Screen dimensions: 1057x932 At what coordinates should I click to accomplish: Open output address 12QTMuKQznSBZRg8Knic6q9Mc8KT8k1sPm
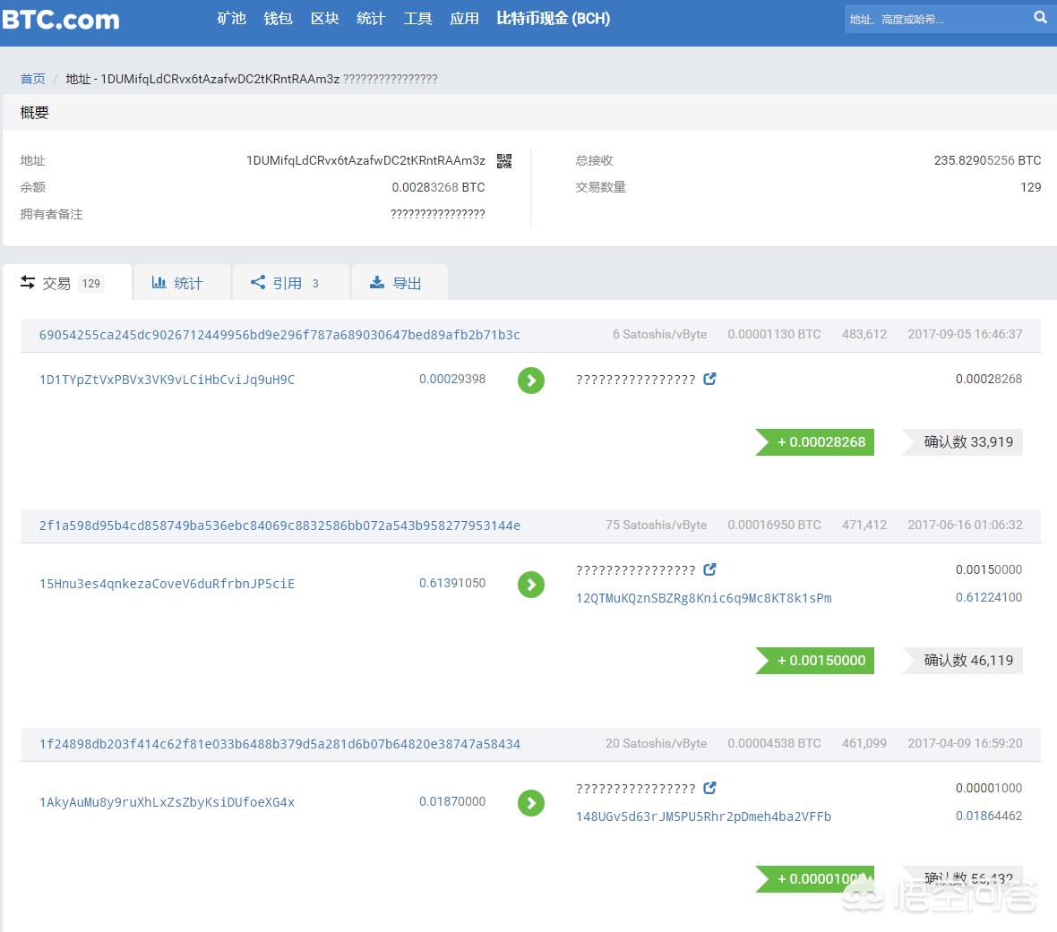click(x=703, y=598)
